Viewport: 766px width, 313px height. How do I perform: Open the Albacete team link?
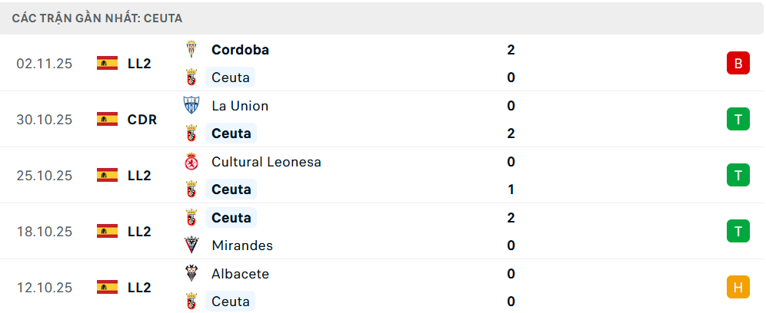[x=240, y=274]
